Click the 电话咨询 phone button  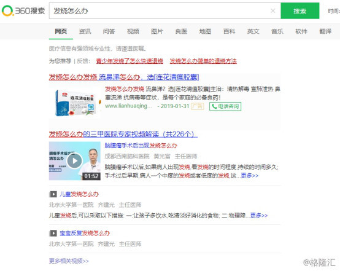[x=225, y=106]
